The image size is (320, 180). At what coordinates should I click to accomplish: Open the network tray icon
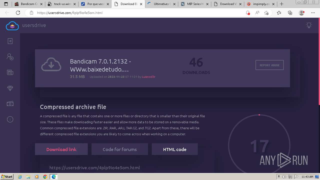(290, 177)
